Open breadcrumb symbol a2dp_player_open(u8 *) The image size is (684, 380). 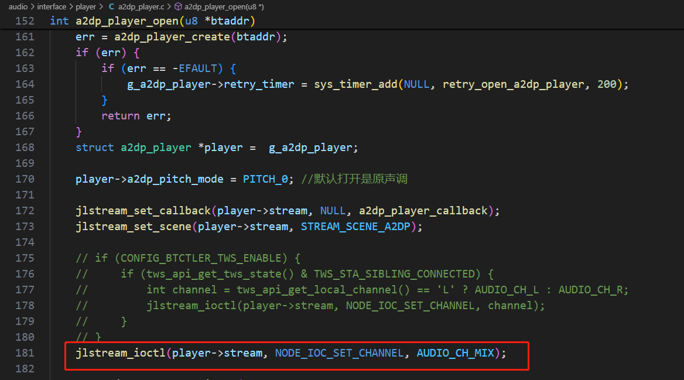pyautogui.click(x=224, y=6)
